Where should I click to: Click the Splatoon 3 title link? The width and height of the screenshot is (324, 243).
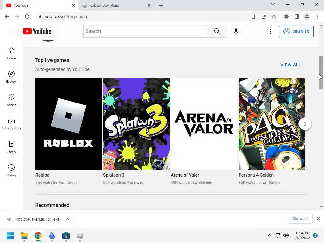(x=114, y=175)
